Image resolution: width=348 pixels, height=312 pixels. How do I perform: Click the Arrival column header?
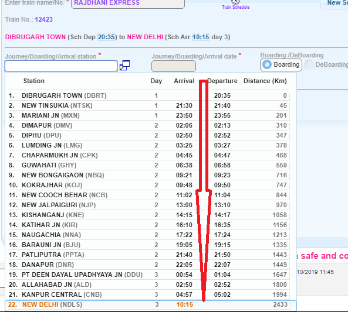(184, 81)
